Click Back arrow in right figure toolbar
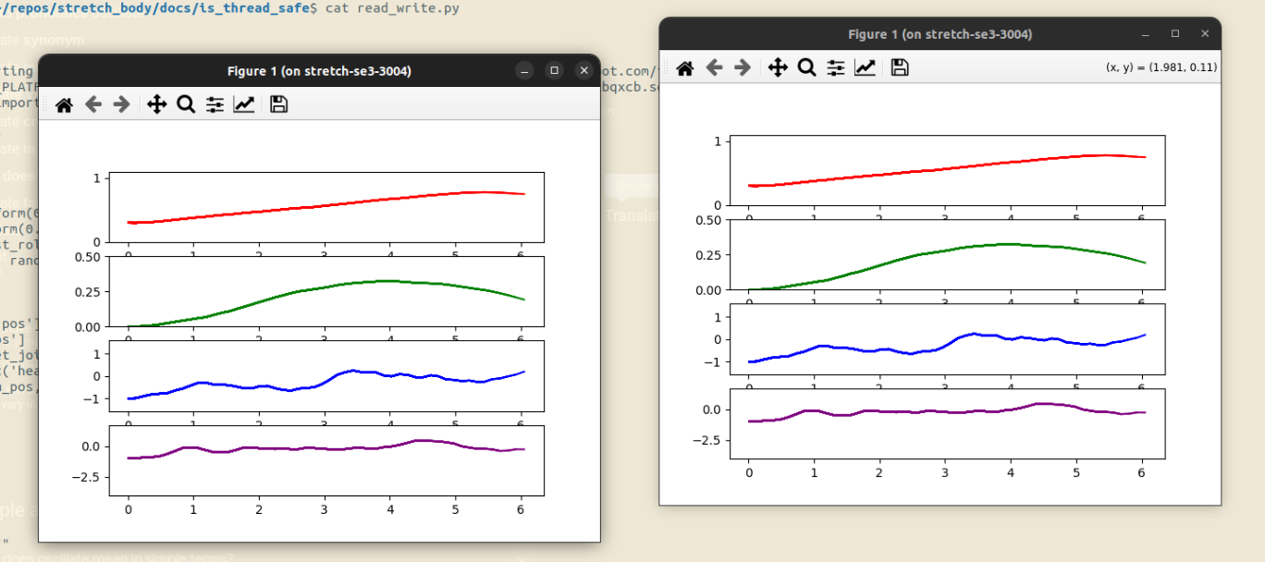Image resolution: width=1265 pixels, height=562 pixels. (714, 67)
